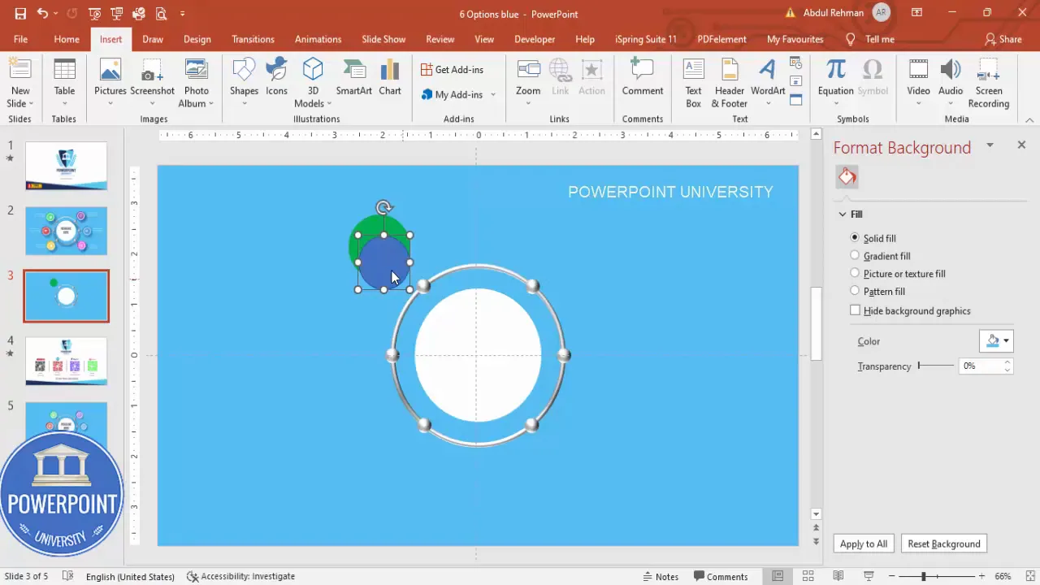The width and height of the screenshot is (1040, 585).
Task: Switch to the Slide Show tab
Action: [383, 39]
